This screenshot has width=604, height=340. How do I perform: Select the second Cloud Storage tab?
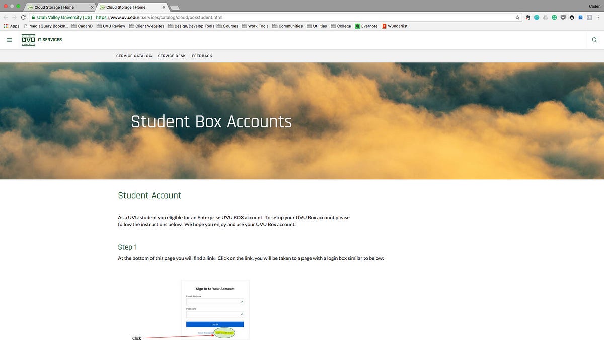(x=132, y=7)
